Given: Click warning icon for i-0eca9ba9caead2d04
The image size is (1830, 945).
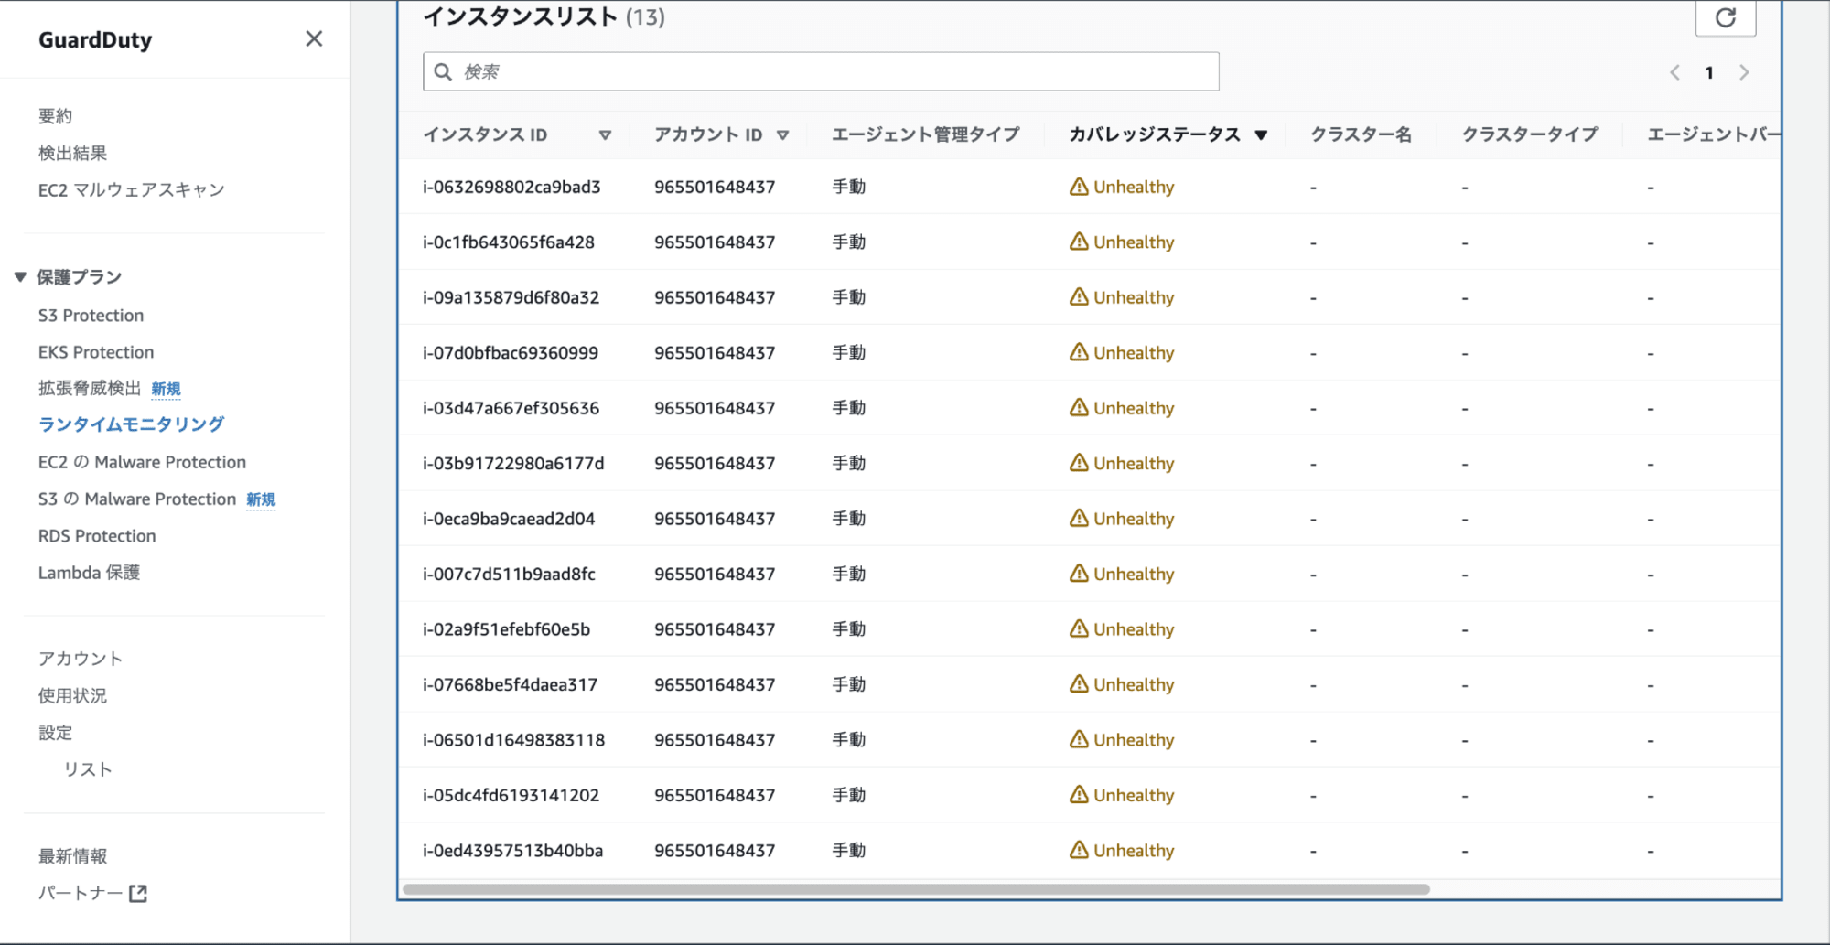Looking at the screenshot, I should (x=1079, y=519).
